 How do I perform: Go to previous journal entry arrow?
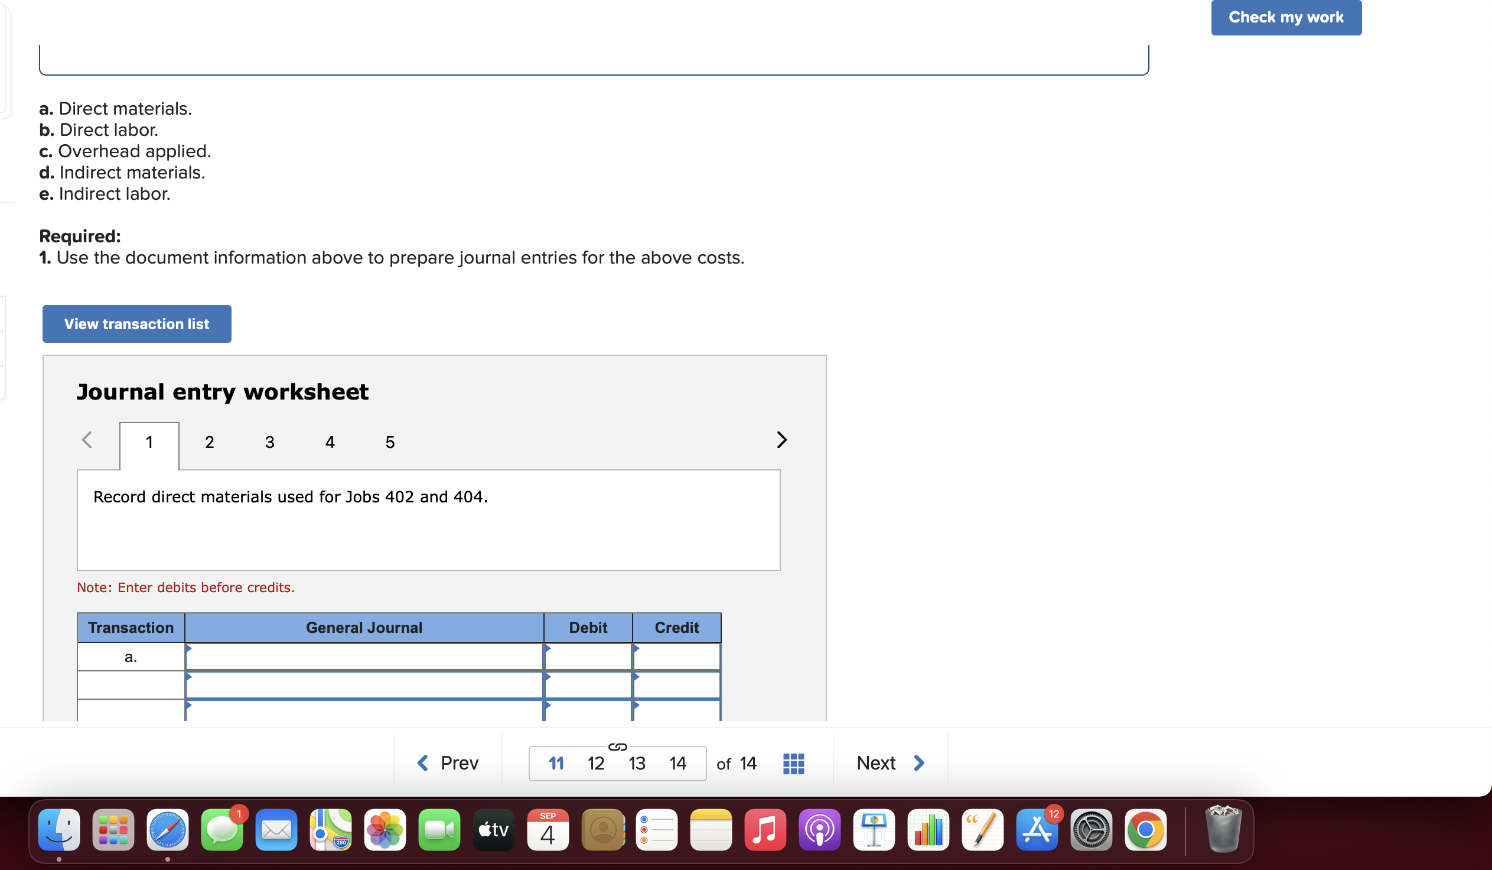click(87, 440)
